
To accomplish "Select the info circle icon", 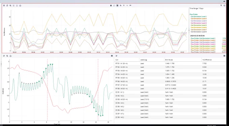I will click(x=117, y=5).
